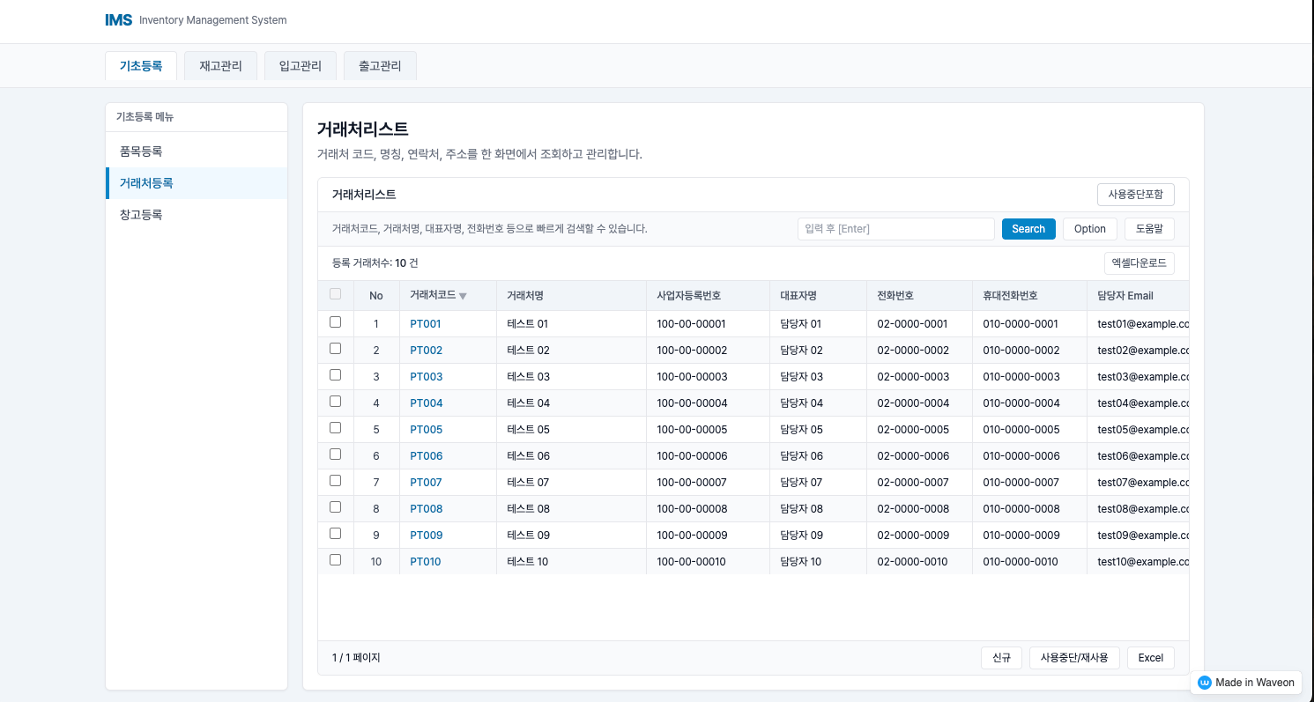Open the PT003 vendor detail link
This screenshot has width=1314, height=702.
point(426,376)
